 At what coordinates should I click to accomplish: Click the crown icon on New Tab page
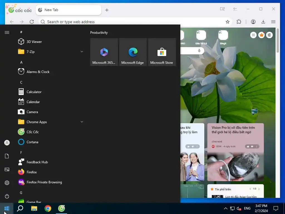(x=261, y=35)
